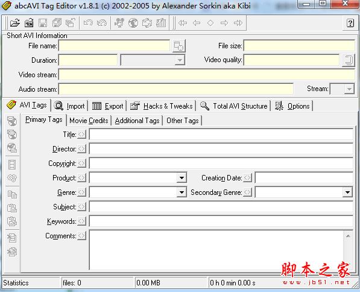Toggle the <> button next to Product
This screenshot has height=292, width=360.
[x=82, y=177]
